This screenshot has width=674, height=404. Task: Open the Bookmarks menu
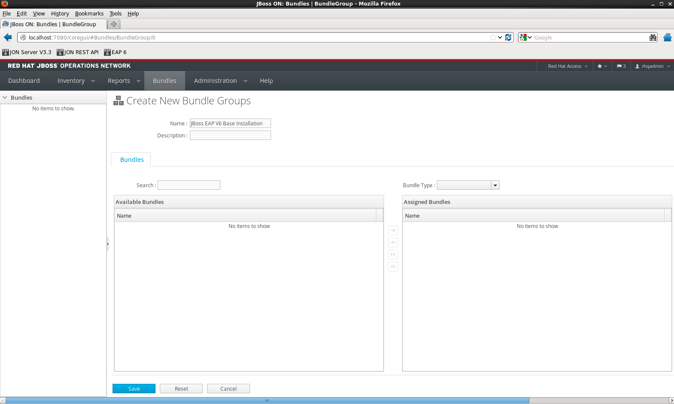(89, 14)
